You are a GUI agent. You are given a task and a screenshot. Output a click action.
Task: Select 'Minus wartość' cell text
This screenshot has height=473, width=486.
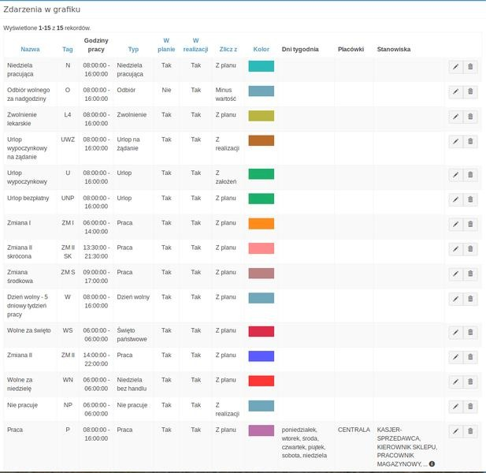coord(225,95)
